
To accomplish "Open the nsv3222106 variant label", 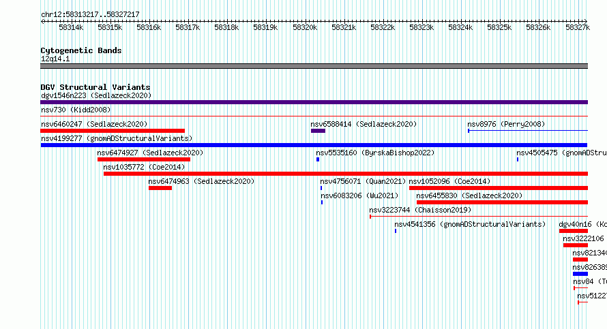I will point(583,238).
